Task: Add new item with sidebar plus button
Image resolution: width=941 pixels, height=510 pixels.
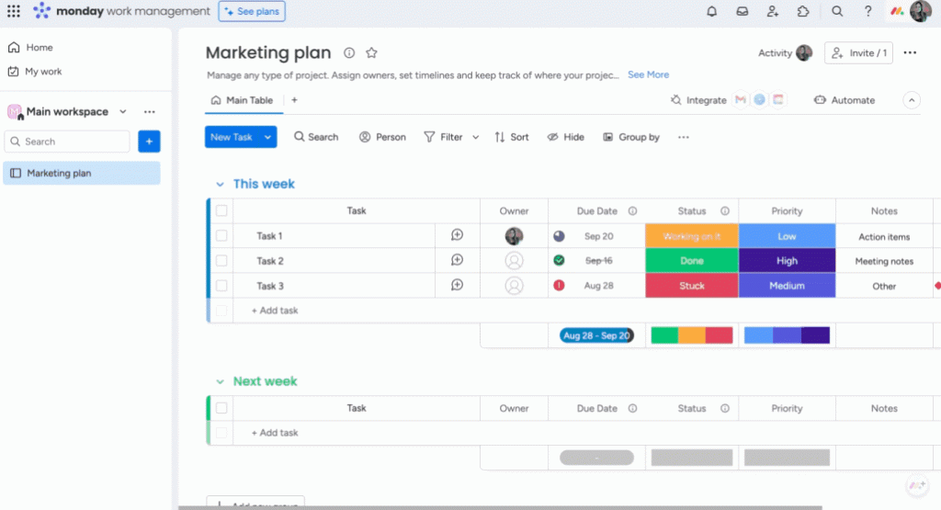Action: pyautogui.click(x=149, y=142)
